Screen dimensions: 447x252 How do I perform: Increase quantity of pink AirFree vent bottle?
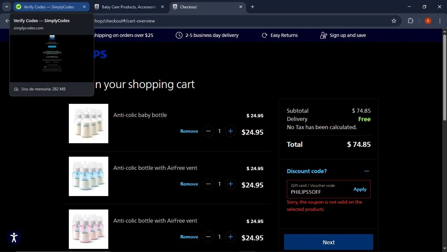230,237
